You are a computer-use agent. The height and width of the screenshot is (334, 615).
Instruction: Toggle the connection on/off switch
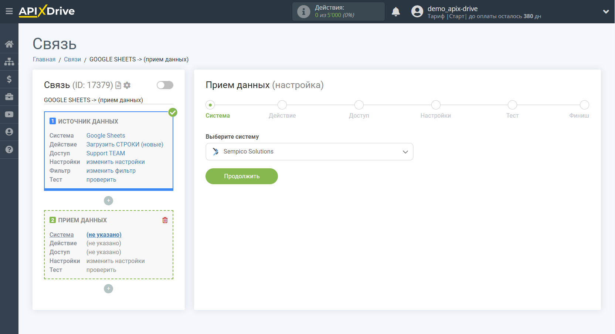pyautogui.click(x=165, y=85)
